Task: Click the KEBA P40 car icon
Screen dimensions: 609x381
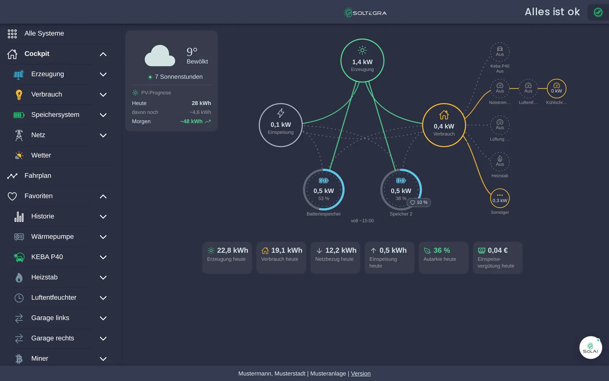Action: click(x=19, y=257)
